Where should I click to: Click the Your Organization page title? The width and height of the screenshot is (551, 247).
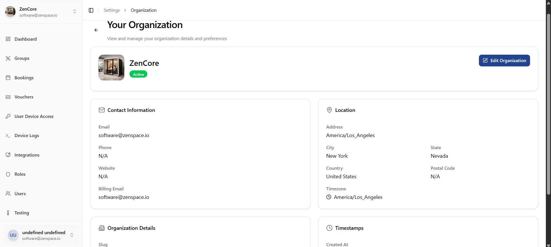pos(145,25)
